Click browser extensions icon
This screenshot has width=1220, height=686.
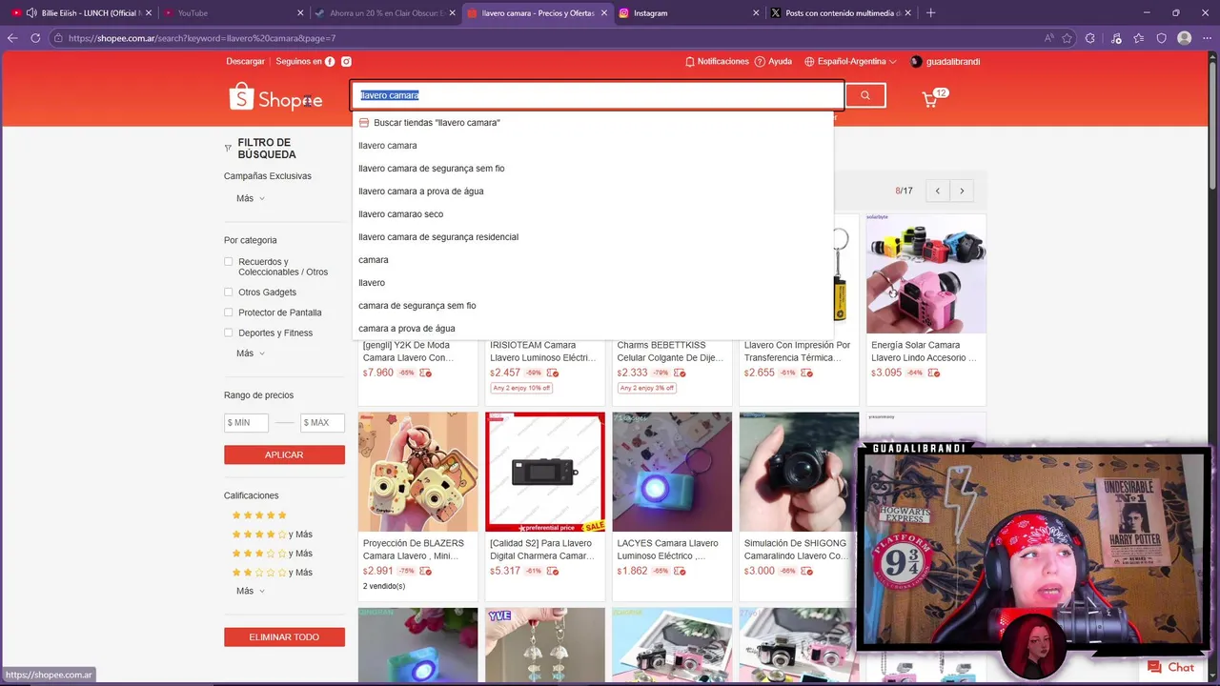pyautogui.click(x=1091, y=38)
